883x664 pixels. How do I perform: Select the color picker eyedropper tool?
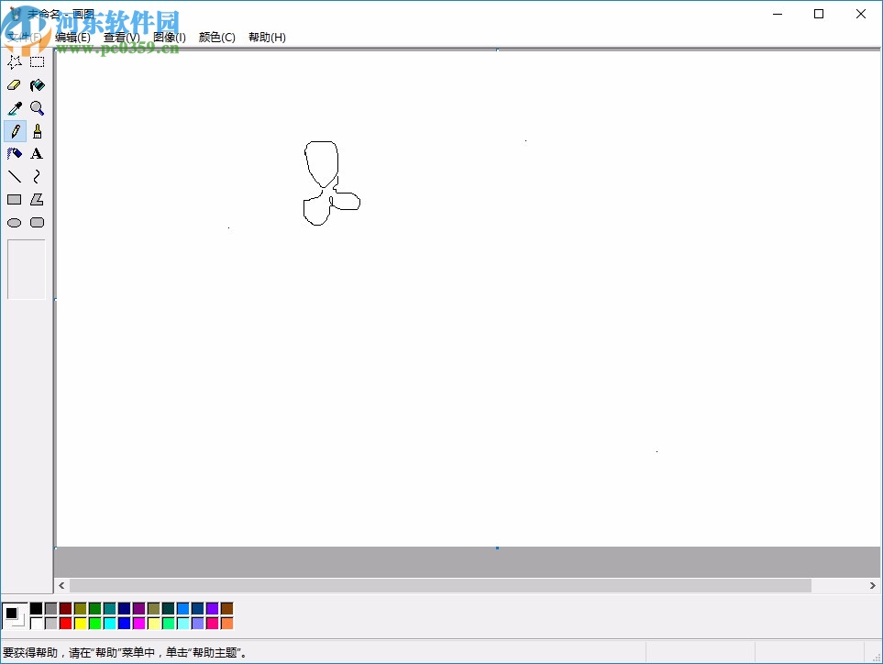coord(14,107)
